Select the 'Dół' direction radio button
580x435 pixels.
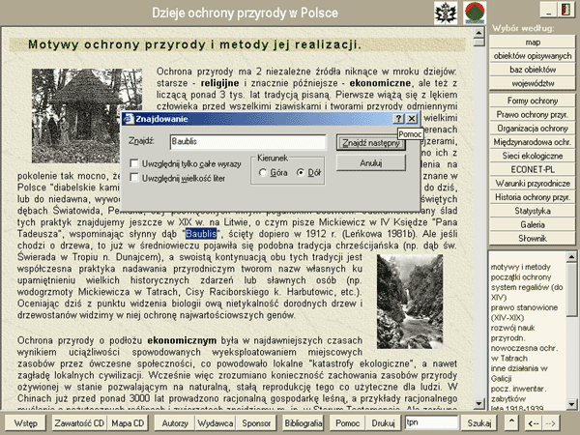pos(303,172)
